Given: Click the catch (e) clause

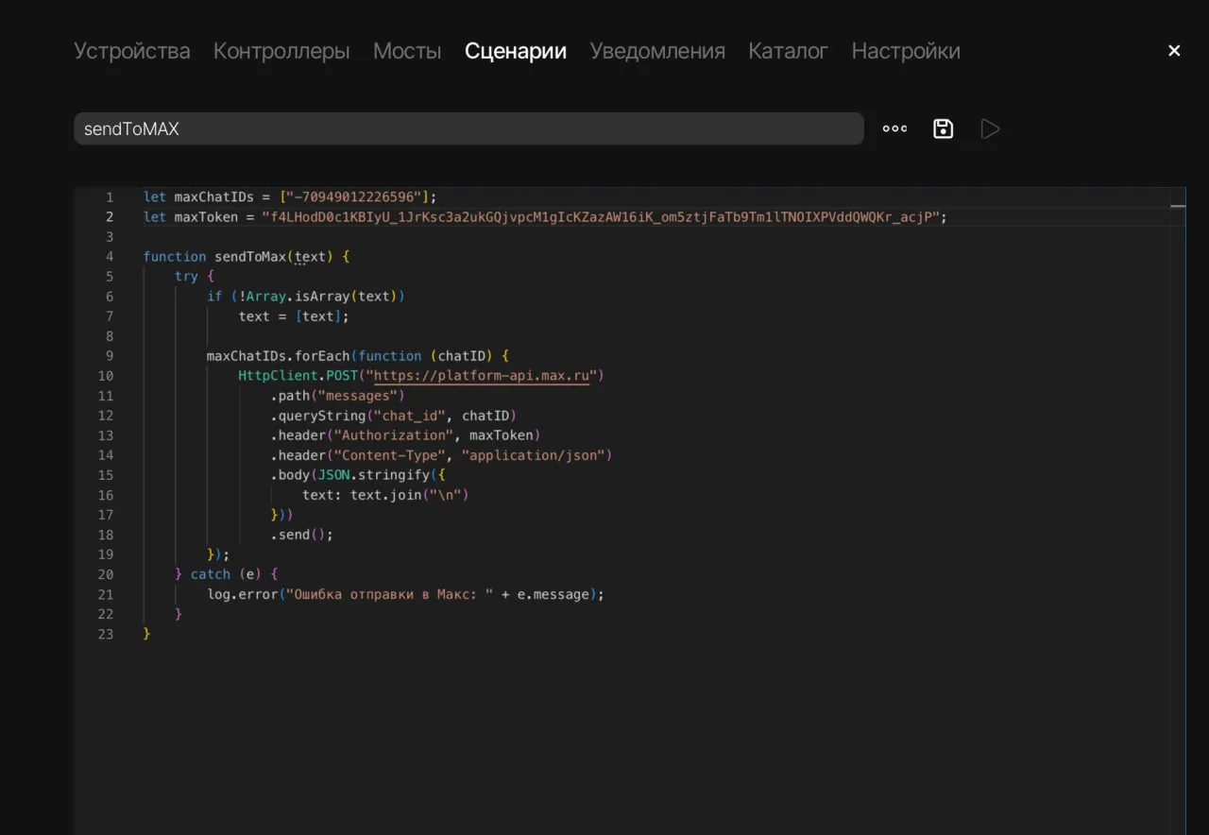Looking at the screenshot, I should [226, 574].
